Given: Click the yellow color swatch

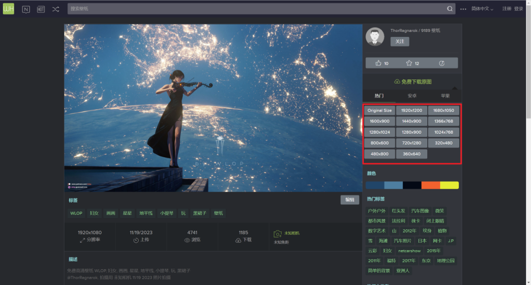Looking at the screenshot, I should [449, 185].
